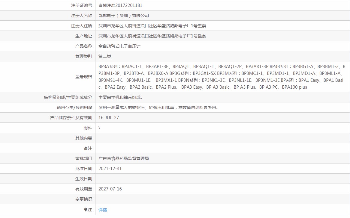Click the approving department 广东省食品药品监督管理局
Screen dimensions: 350x218
(x=124, y=158)
